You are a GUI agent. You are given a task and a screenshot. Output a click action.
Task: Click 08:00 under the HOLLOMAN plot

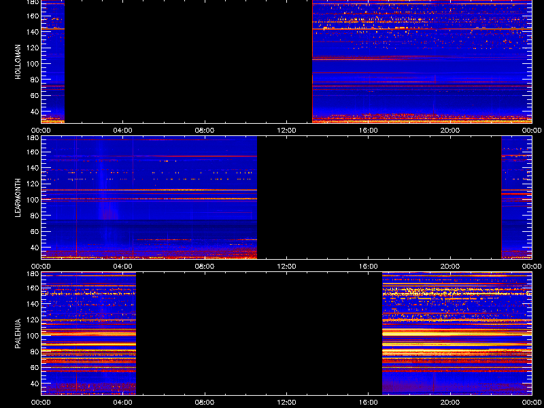(205, 131)
